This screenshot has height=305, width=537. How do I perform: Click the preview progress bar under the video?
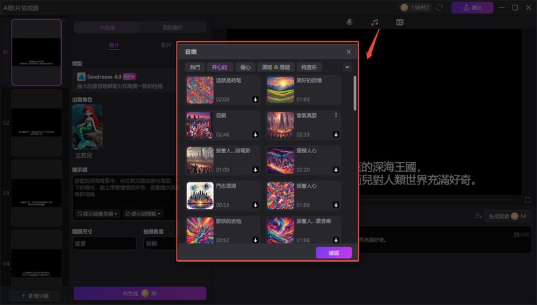(x=435, y=200)
